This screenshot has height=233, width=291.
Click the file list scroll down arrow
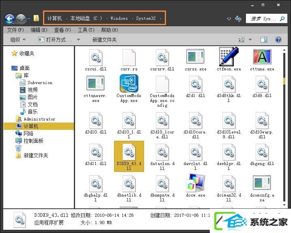click(284, 205)
